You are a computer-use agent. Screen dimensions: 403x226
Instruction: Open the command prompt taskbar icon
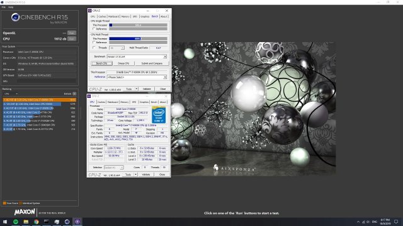[47, 222]
